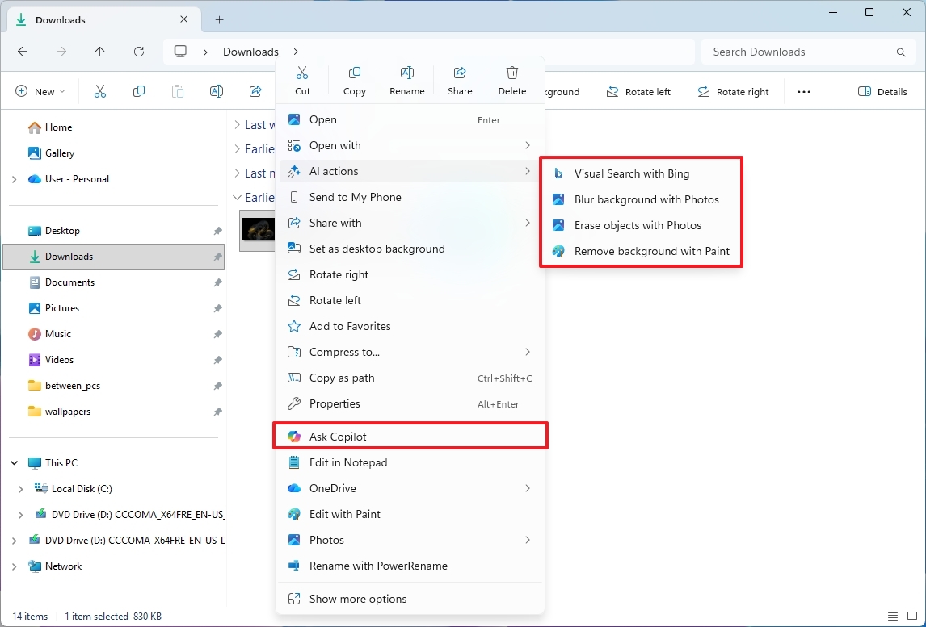Click inside the Search Downloads field
The image size is (926, 627).
point(800,51)
